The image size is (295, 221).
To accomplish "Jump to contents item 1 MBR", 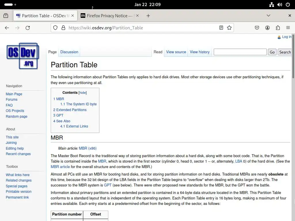I will click(58, 99).
